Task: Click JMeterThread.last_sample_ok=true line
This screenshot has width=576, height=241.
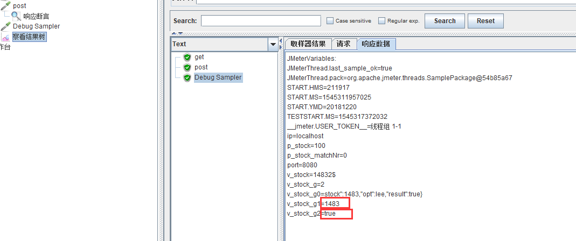Action: click(340, 68)
